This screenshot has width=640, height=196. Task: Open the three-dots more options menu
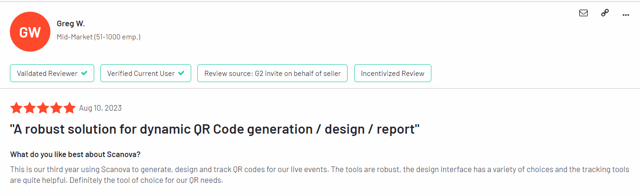click(625, 15)
